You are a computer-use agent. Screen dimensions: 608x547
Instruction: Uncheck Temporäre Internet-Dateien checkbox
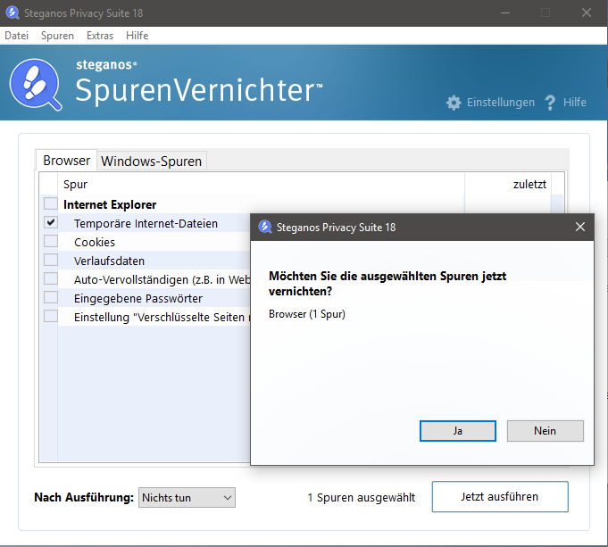[50, 222]
